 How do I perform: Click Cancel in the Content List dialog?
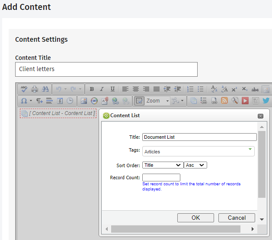tap(237, 218)
